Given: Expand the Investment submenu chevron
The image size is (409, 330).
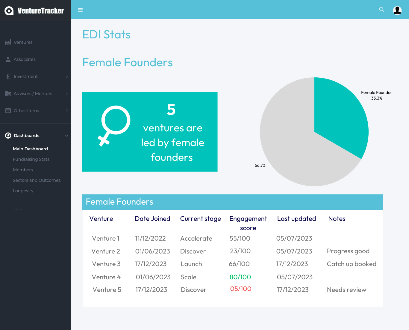Looking at the screenshot, I should click(x=67, y=76).
